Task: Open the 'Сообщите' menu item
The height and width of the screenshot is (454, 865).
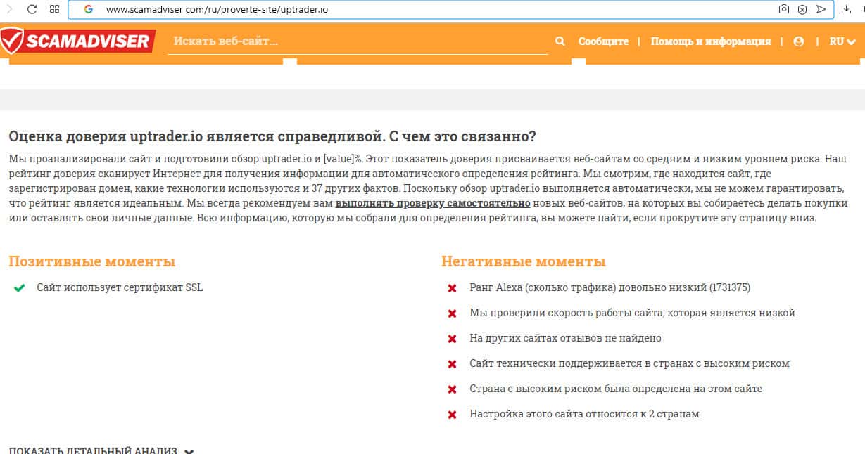Action: [603, 41]
